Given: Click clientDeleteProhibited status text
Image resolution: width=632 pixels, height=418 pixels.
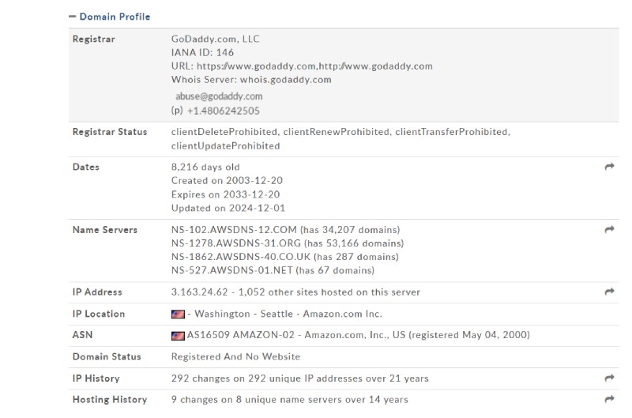Looking at the screenshot, I should point(224,132).
